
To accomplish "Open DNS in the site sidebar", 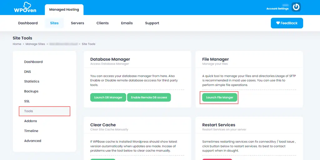I will click(x=27, y=72).
